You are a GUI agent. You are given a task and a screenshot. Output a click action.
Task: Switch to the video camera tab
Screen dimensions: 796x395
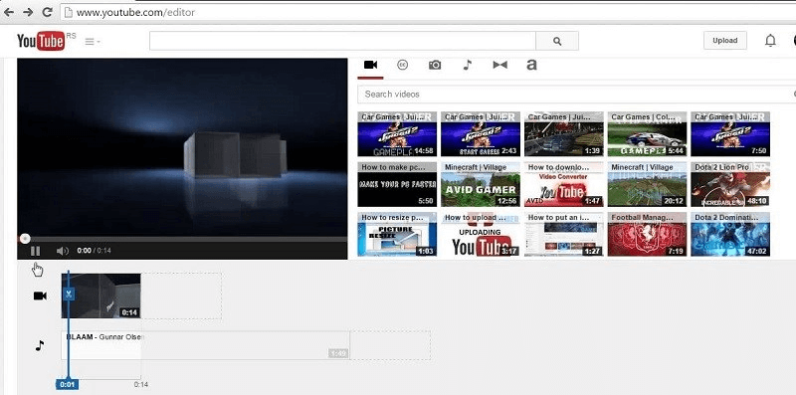pos(370,65)
